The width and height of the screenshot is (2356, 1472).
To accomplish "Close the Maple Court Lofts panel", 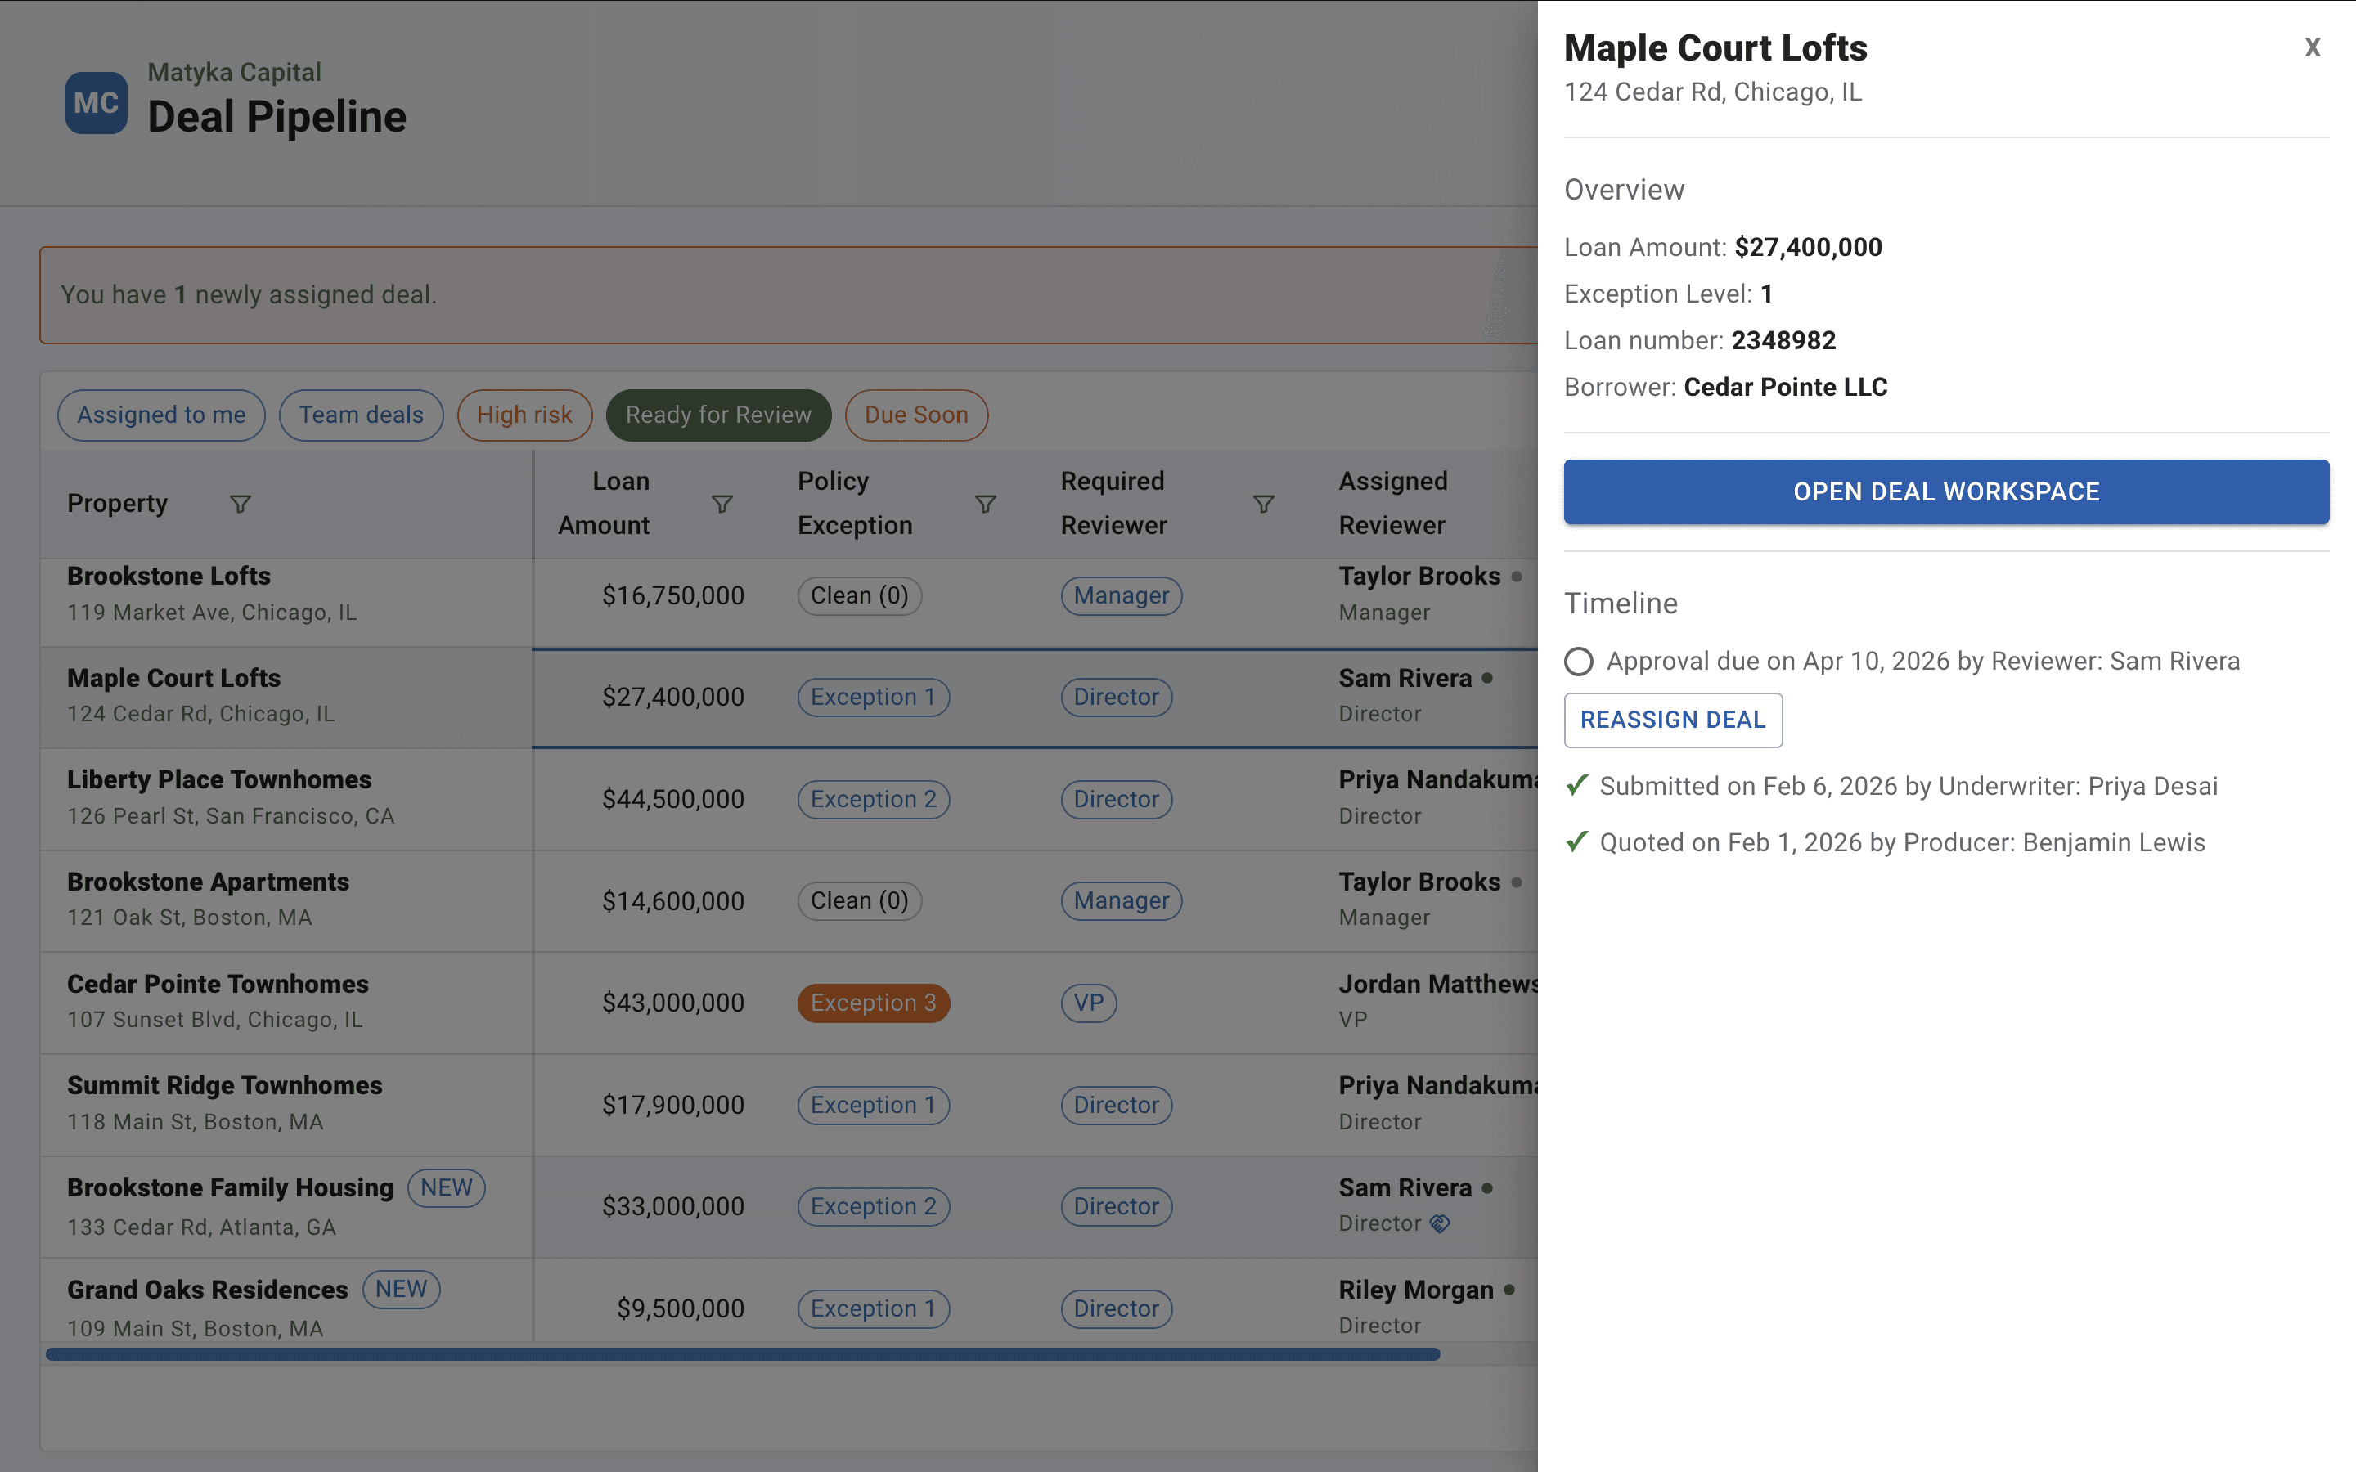I will pos(2312,47).
